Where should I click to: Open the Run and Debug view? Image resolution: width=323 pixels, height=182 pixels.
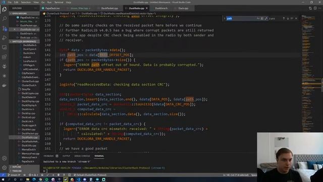point(5,38)
